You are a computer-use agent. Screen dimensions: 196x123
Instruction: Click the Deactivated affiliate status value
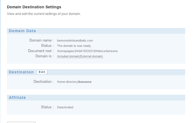coord(65,107)
